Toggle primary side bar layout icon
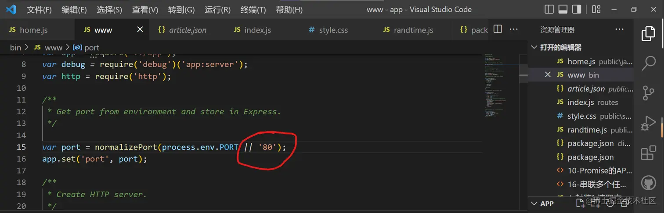This screenshot has width=664, height=213. click(x=549, y=9)
